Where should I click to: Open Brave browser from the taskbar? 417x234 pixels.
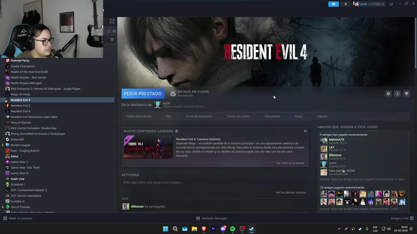pos(204,229)
